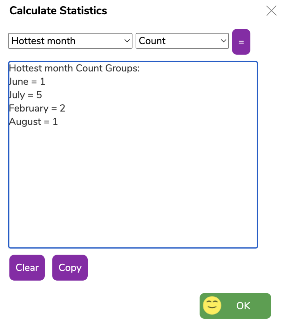Viewport: 283px width, 325px height.
Task: Place cursor on the 'June = 1' line
Action: pos(27,82)
